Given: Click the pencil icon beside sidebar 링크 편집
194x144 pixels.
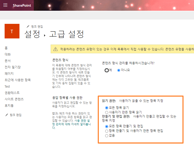Looking at the screenshot, I should [x=7, y=115].
